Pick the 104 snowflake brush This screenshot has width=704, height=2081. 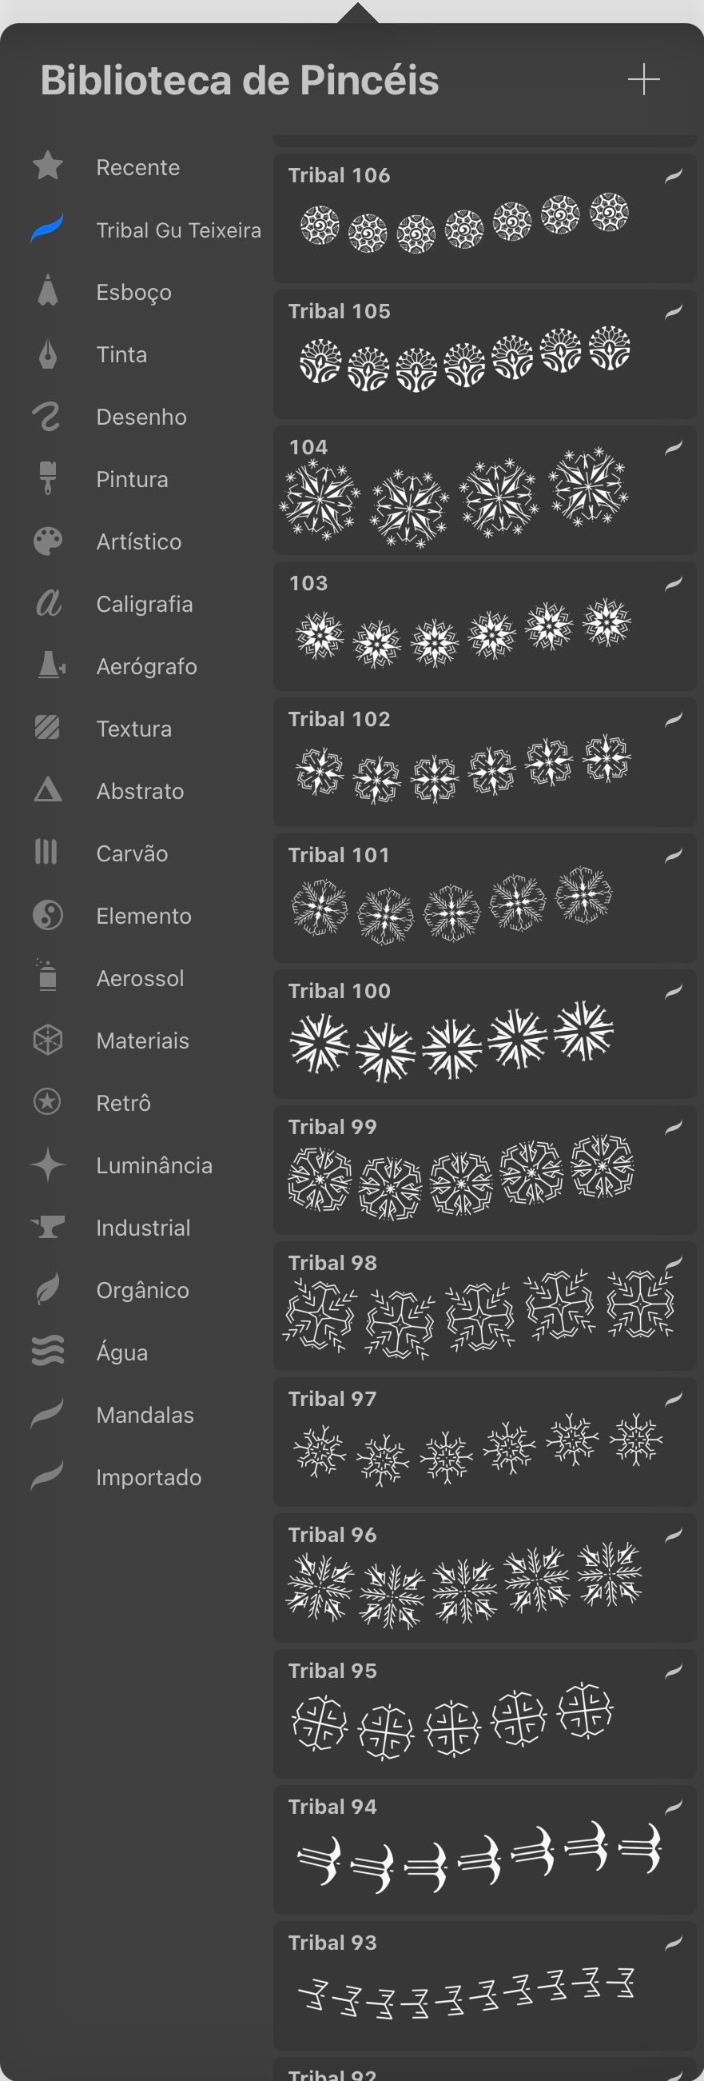coord(483,490)
